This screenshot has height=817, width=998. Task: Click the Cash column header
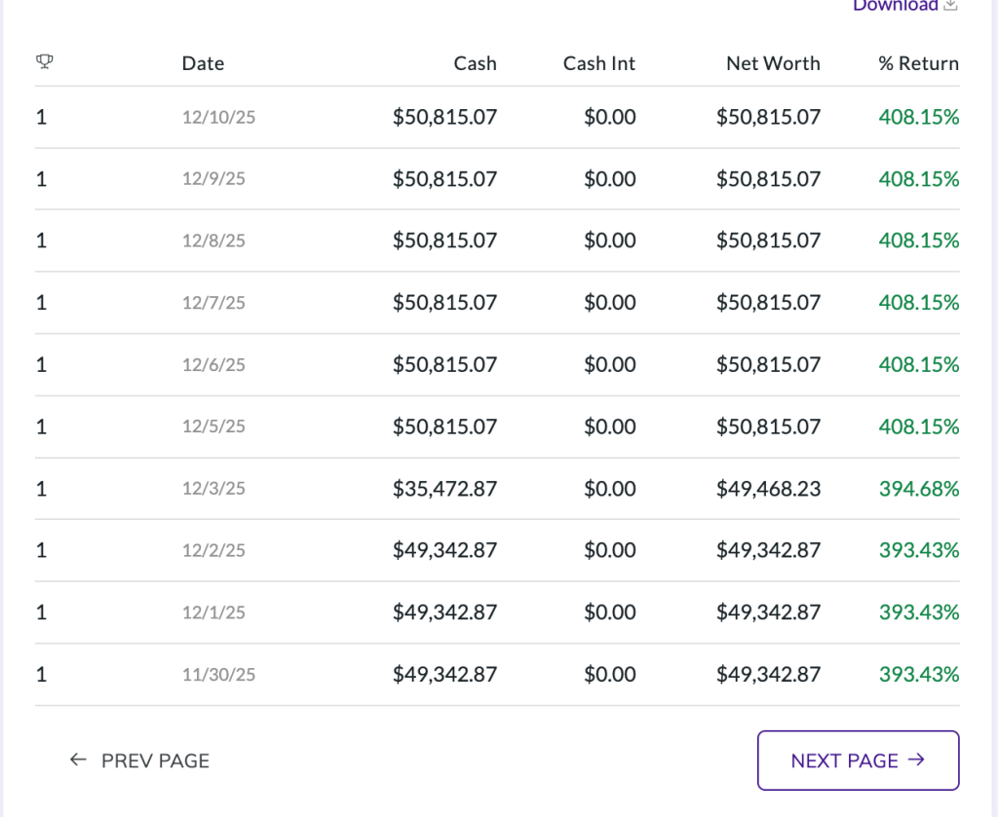475,63
